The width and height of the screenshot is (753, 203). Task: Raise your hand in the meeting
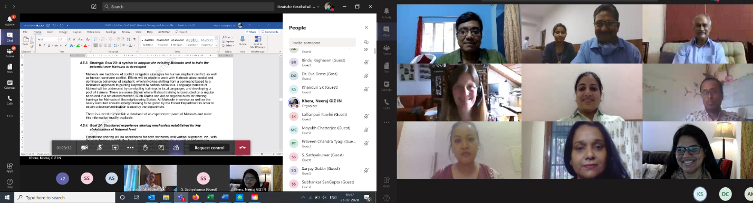point(146,148)
